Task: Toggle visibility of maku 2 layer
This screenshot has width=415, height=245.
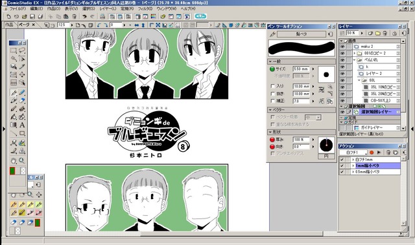Action: [342, 47]
